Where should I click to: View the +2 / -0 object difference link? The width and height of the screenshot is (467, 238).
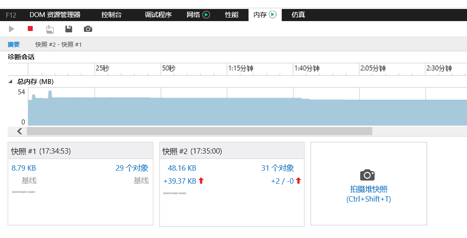click(x=282, y=181)
